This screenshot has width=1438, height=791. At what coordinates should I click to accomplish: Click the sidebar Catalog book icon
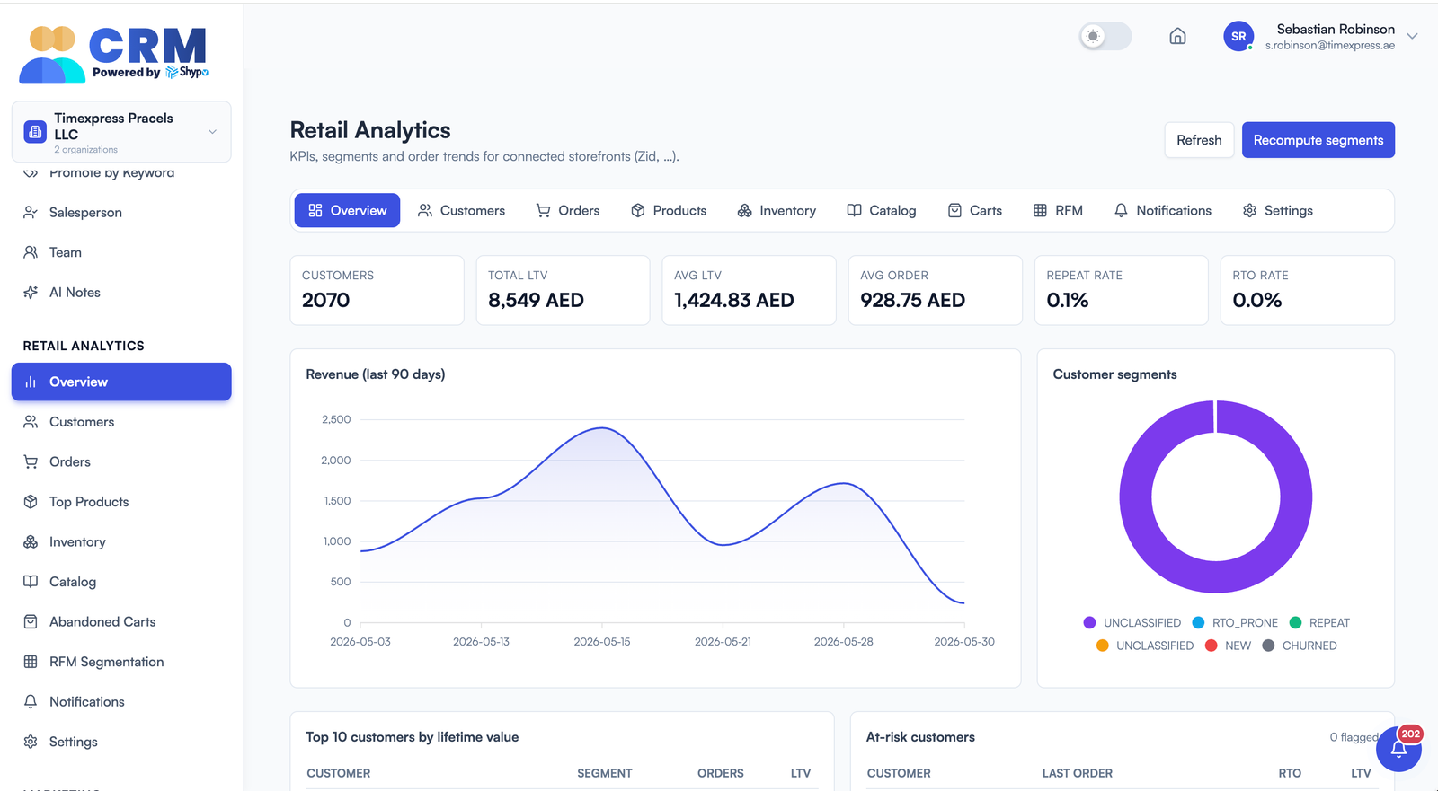pyautogui.click(x=31, y=582)
